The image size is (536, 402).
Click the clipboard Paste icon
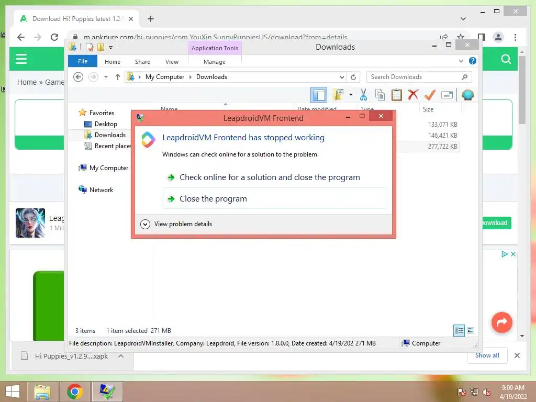(397, 95)
